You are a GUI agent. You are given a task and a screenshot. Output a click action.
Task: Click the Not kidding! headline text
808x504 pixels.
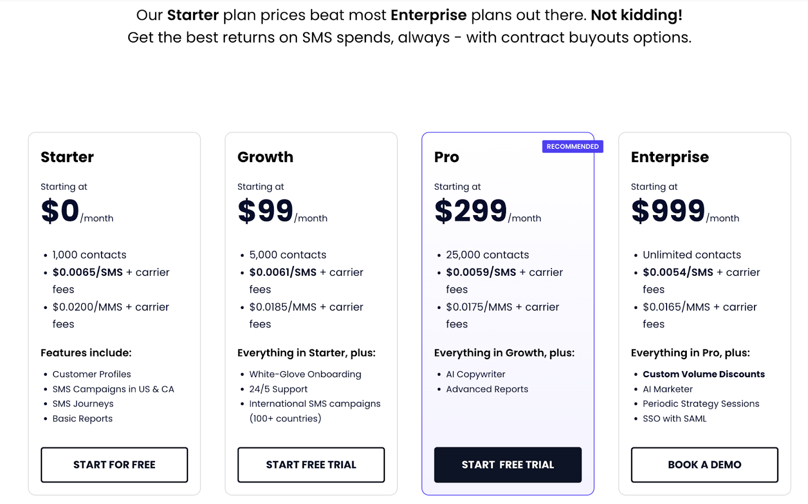pos(636,15)
